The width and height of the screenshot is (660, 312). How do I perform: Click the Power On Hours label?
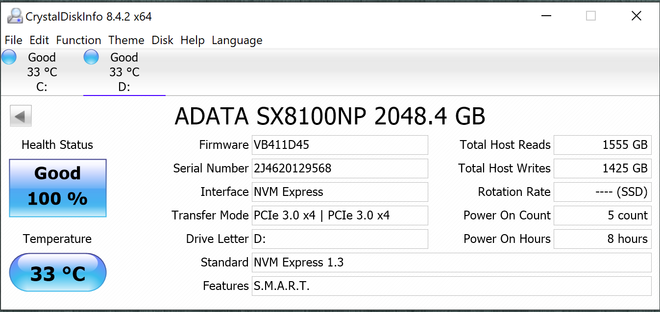point(507,239)
